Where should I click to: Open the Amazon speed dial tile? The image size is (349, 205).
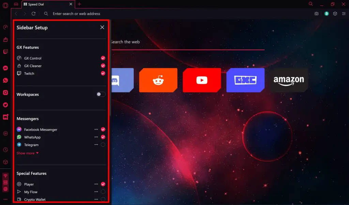[x=289, y=80]
